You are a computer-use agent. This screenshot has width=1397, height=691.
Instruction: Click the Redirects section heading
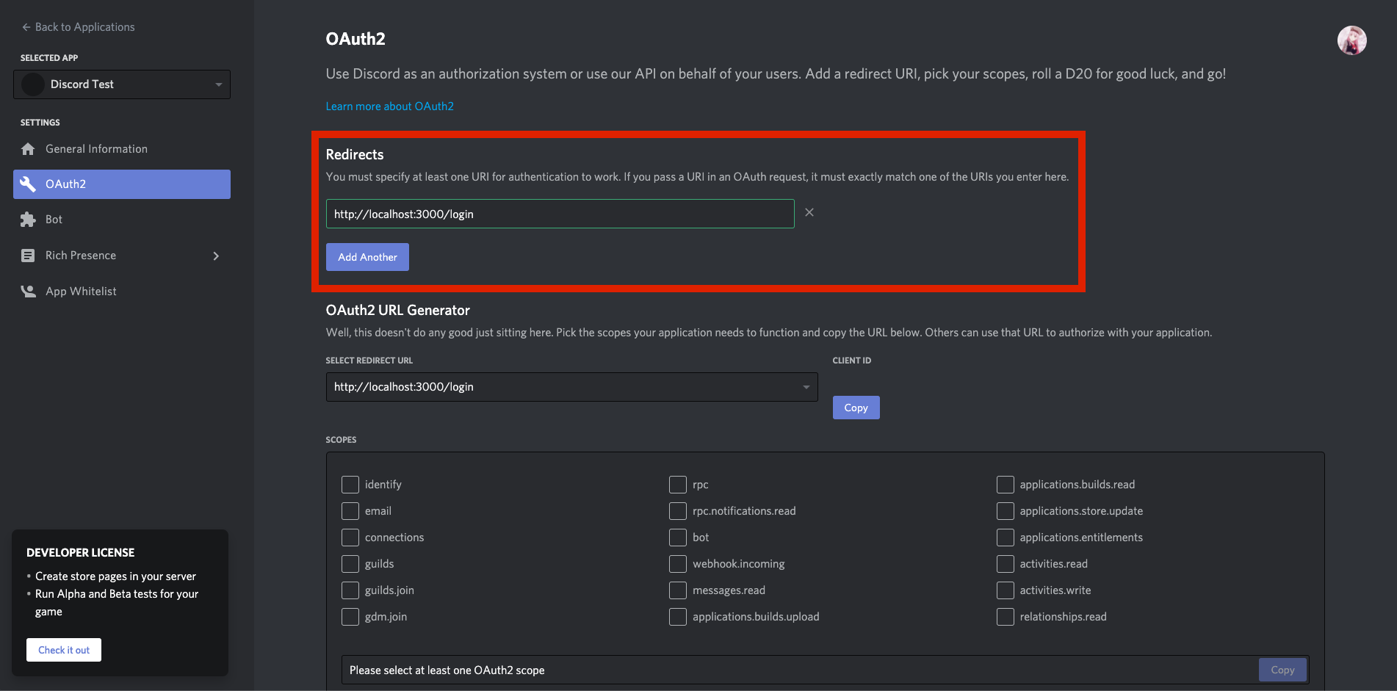coord(355,155)
